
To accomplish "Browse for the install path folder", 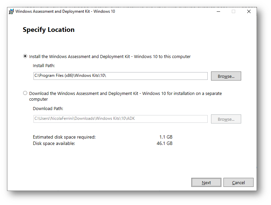I will point(226,76).
